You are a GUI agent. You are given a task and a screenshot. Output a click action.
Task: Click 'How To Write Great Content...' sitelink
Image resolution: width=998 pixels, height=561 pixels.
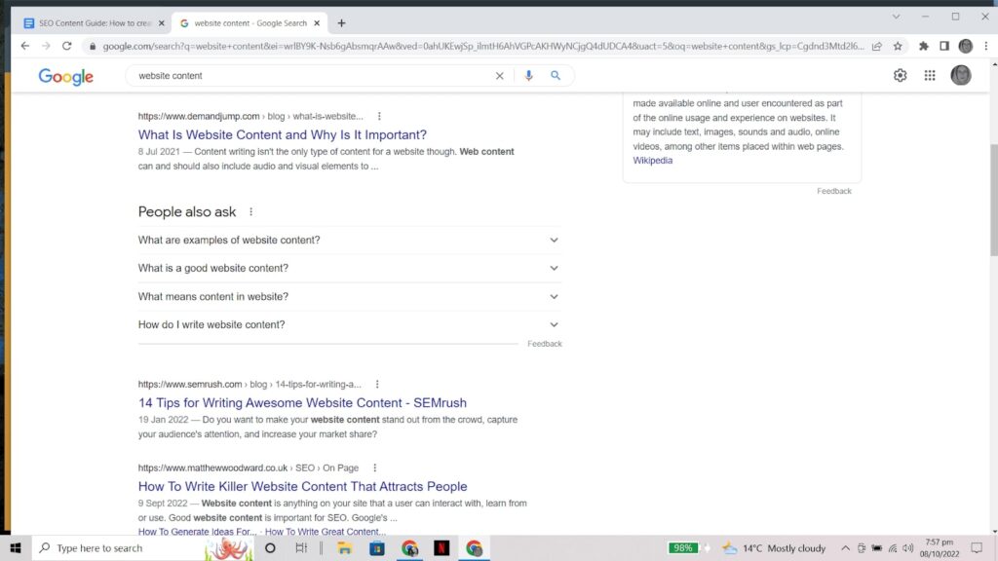pyautogui.click(x=326, y=532)
